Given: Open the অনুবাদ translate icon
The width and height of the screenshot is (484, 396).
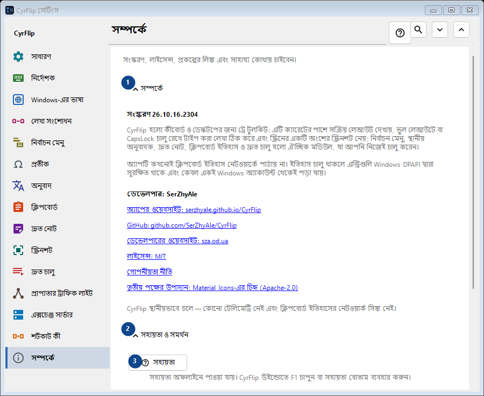Looking at the screenshot, I should click(x=18, y=186).
